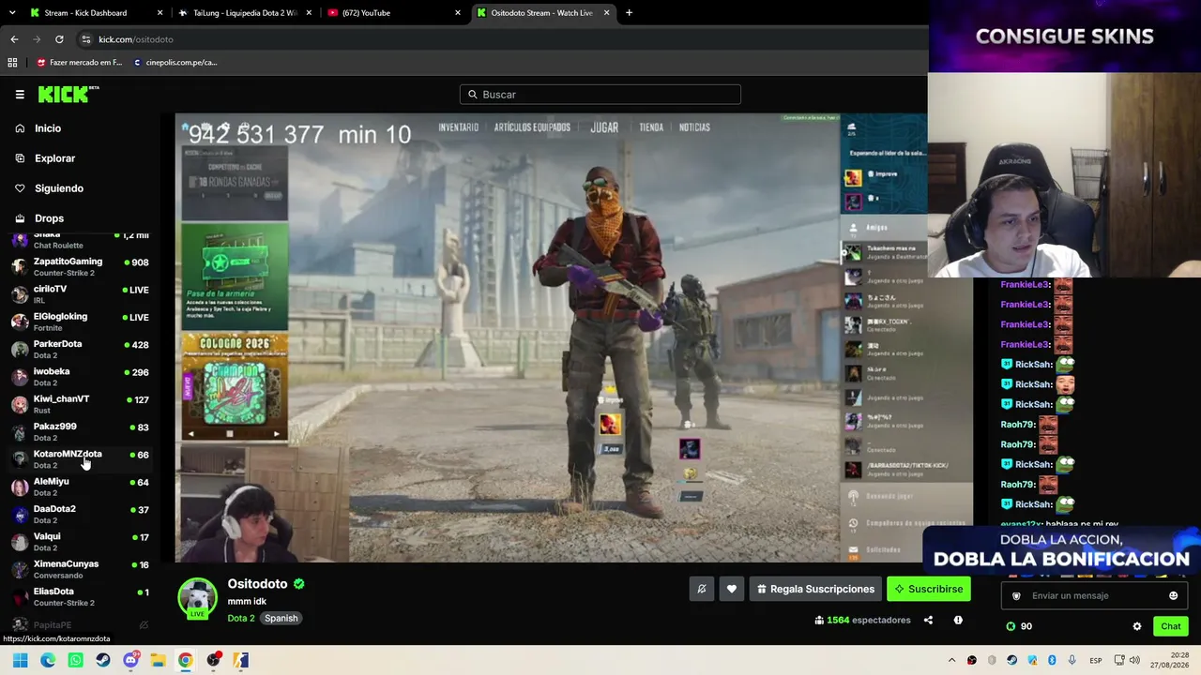
Task: Open Explorar in the sidebar
Action: click(54, 158)
